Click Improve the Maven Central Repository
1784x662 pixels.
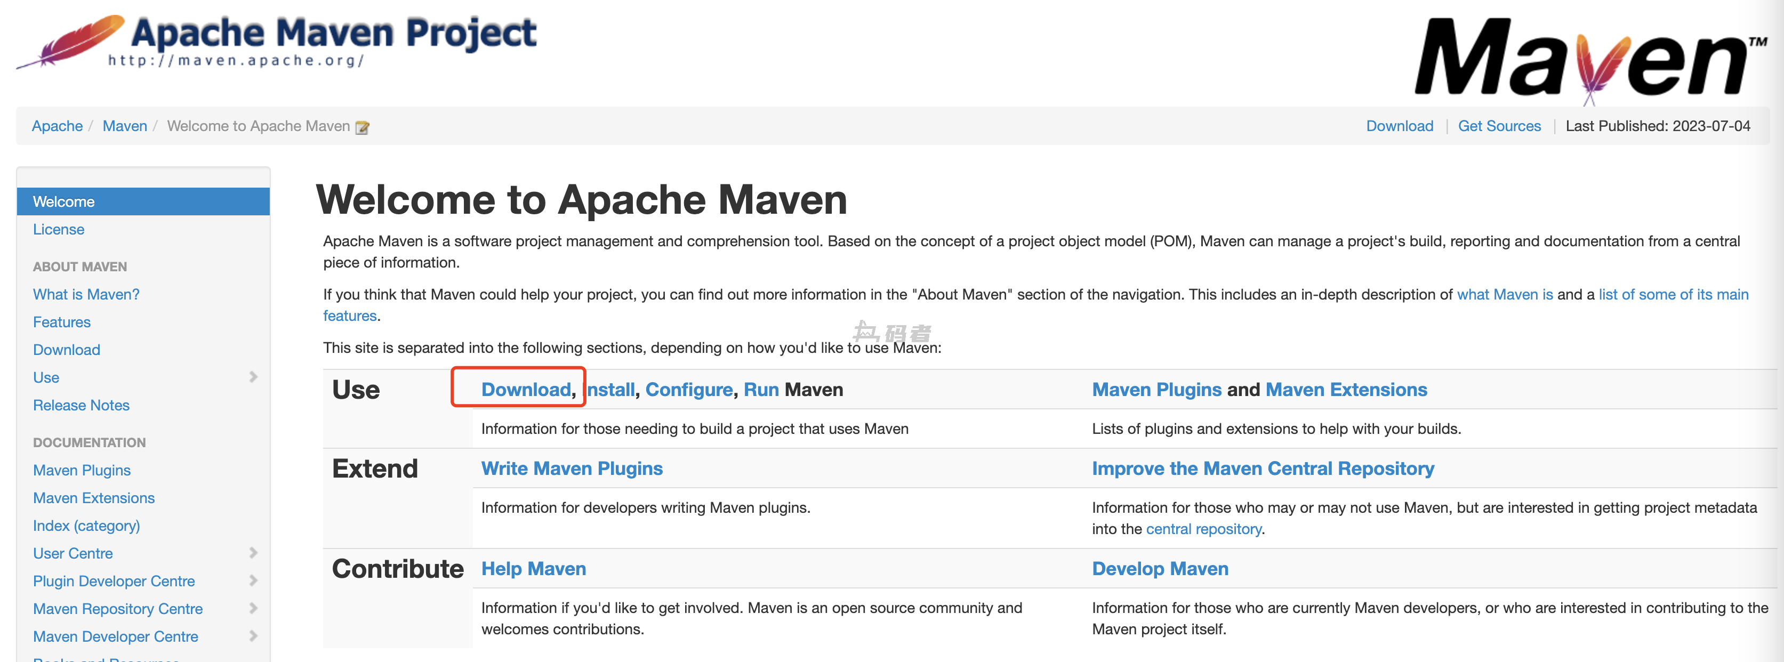pyautogui.click(x=1262, y=469)
